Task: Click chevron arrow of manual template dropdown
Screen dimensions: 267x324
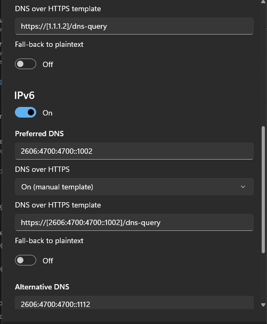Action: click(243, 187)
